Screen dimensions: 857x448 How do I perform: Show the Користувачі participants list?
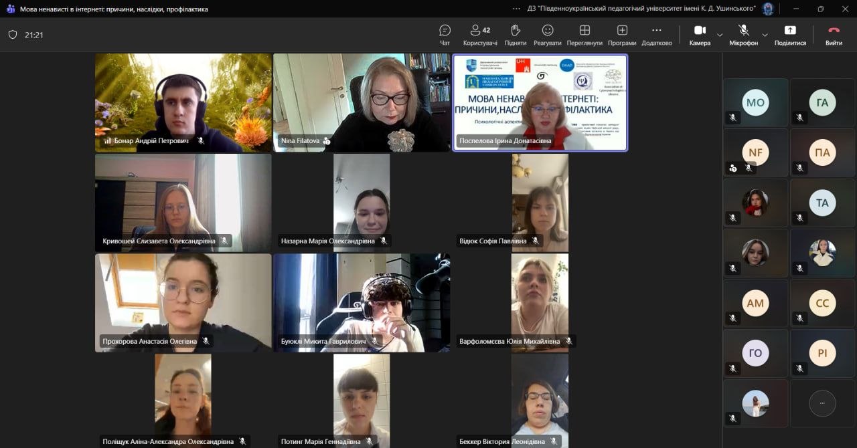click(x=480, y=35)
